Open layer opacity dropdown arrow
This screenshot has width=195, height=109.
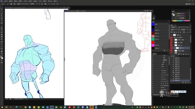tap(190, 30)
